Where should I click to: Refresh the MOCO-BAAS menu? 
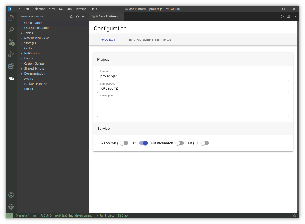point(78,17)
